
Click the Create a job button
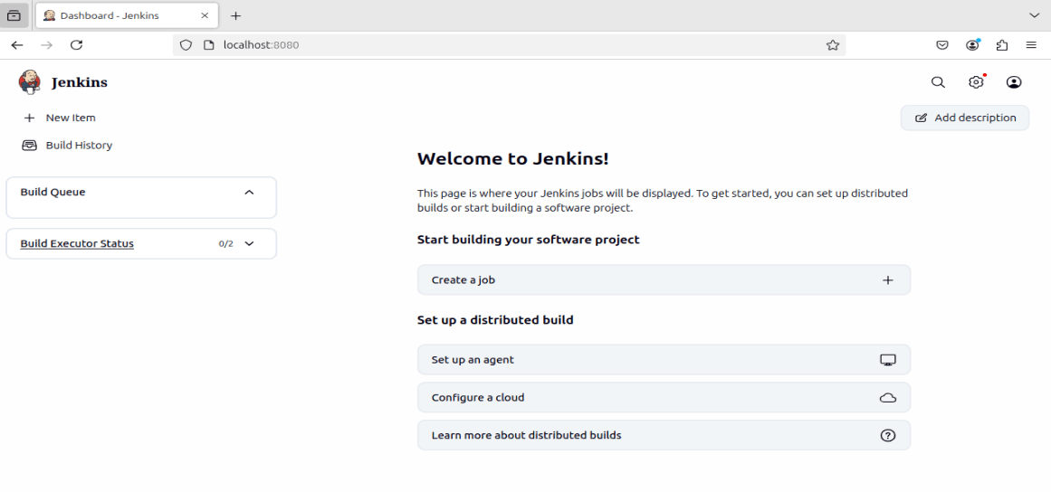tap(664, 279)
